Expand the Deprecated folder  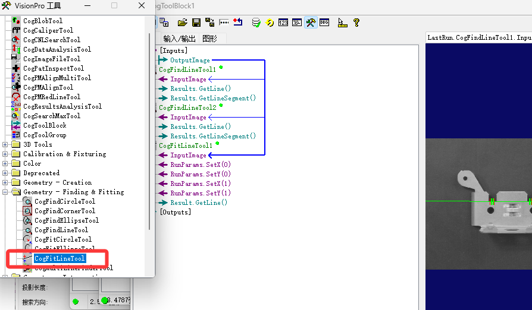(5, 173)
